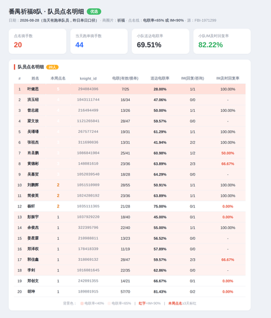Click knight_id 1121265041

(x=88, y=121)
